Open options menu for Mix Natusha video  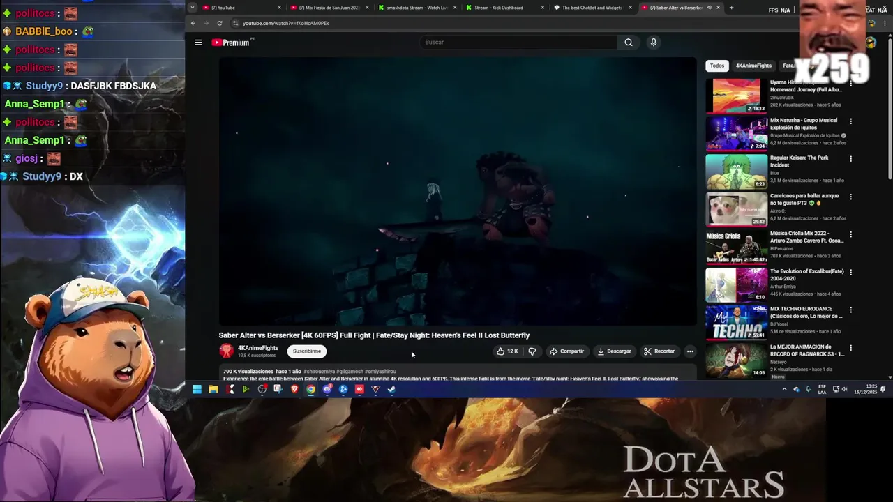(x=850, y=121)
